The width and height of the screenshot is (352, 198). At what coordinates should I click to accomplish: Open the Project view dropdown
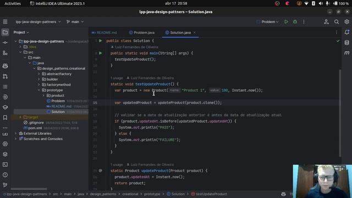coord(21,32)
